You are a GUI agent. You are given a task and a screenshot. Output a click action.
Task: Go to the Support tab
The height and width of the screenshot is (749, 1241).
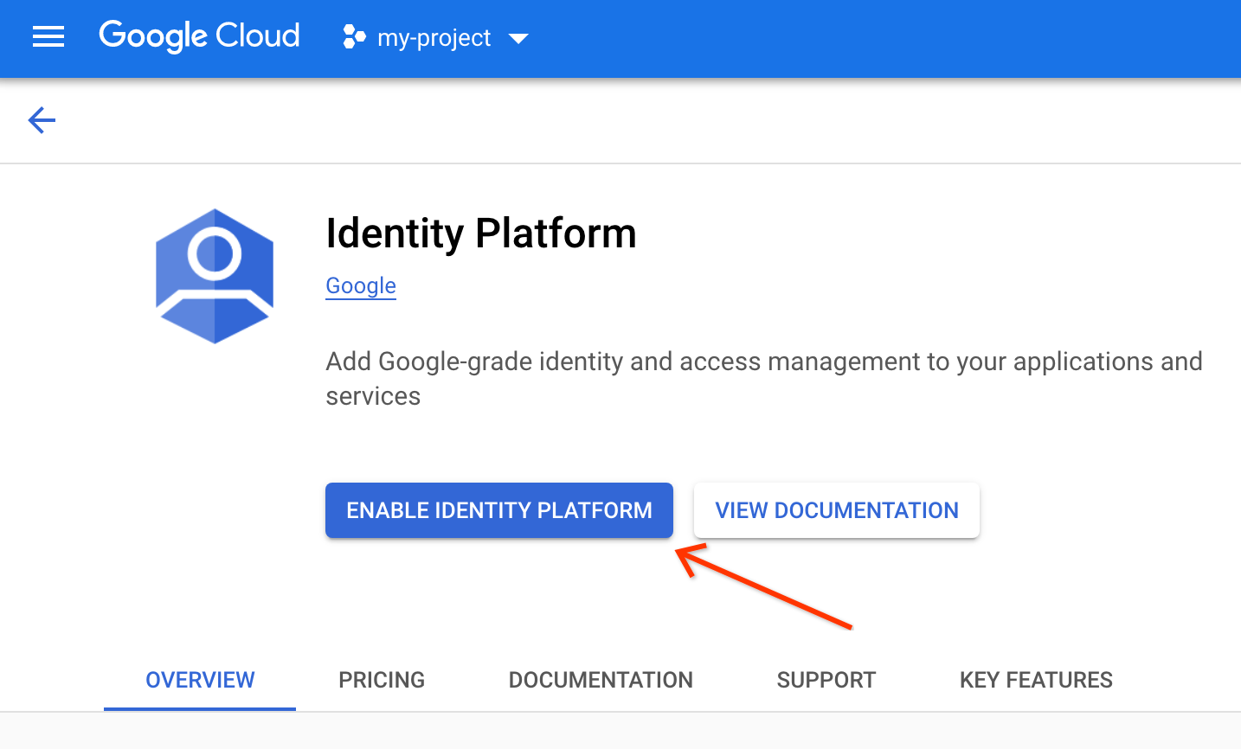(826, 680)
